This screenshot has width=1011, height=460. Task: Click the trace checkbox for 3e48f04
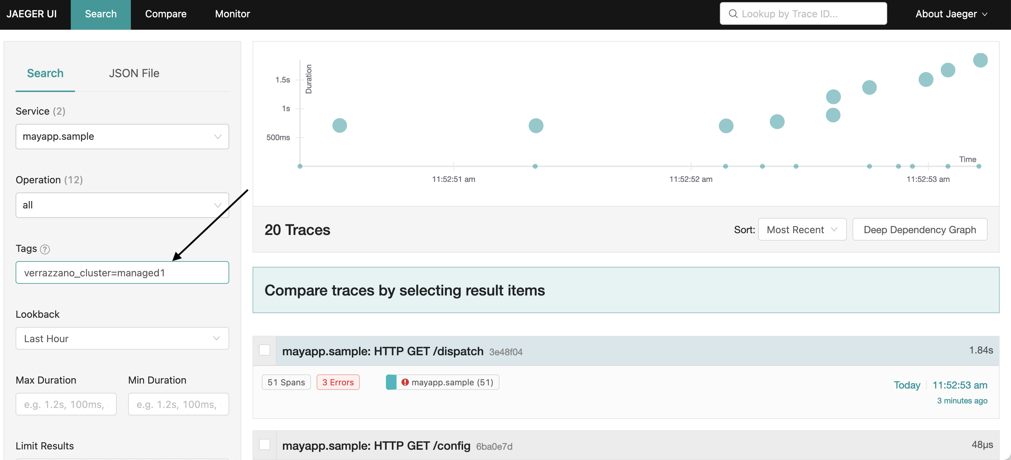264,350
